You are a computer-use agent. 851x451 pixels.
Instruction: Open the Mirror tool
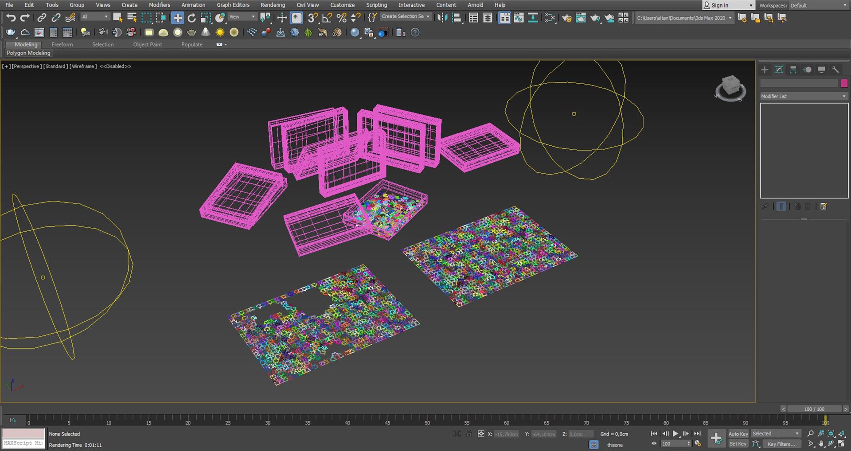(442, 18)
